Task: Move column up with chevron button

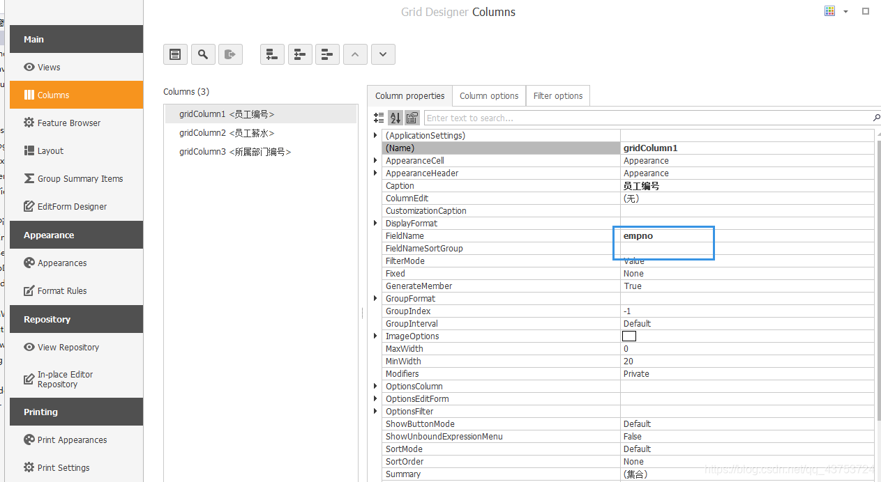Action: click(356, 54)
